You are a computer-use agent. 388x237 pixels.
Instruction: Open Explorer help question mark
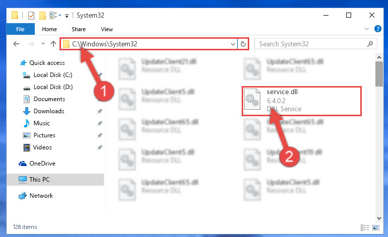pos(377,29)
